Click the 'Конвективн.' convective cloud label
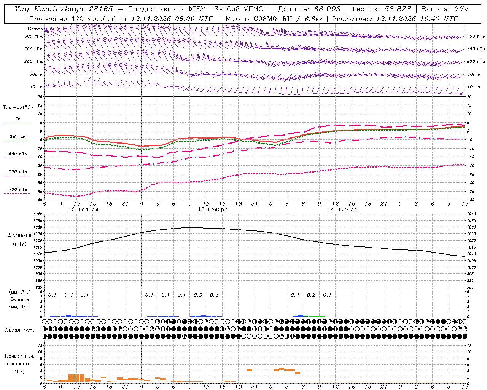 (19, 356)
